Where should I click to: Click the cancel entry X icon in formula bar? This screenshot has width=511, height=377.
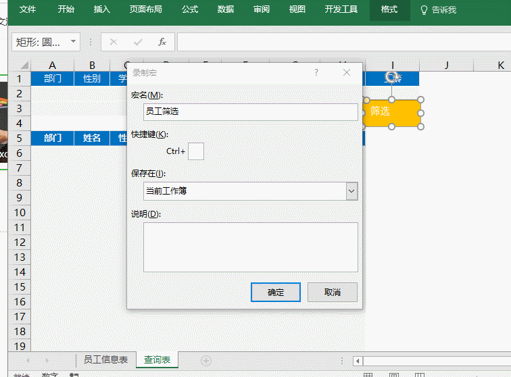click(113, 42)
